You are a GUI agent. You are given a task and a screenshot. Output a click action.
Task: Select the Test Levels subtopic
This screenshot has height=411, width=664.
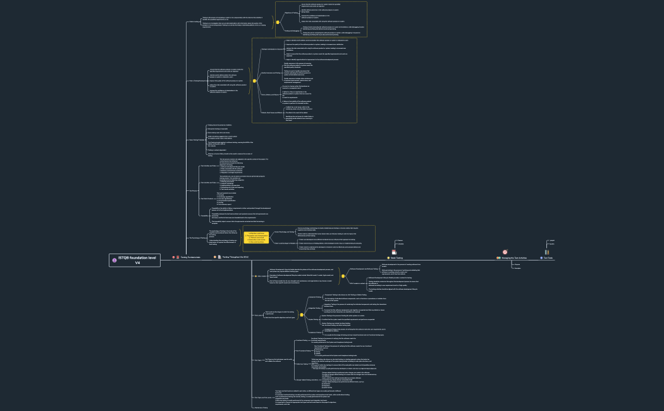(x=259, y=314)
